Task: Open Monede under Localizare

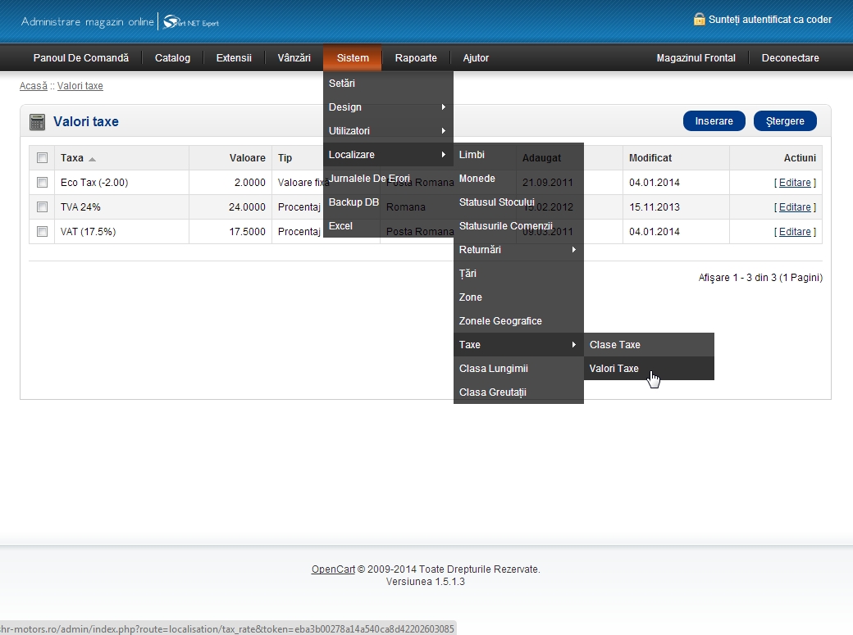Action: (x=477, y=179)
